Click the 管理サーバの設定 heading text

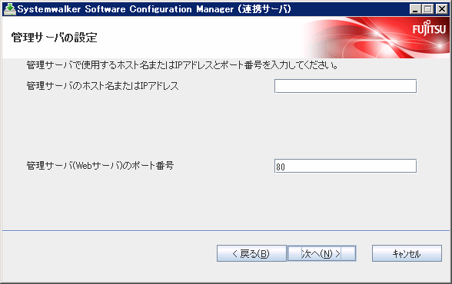coord(54,38)
